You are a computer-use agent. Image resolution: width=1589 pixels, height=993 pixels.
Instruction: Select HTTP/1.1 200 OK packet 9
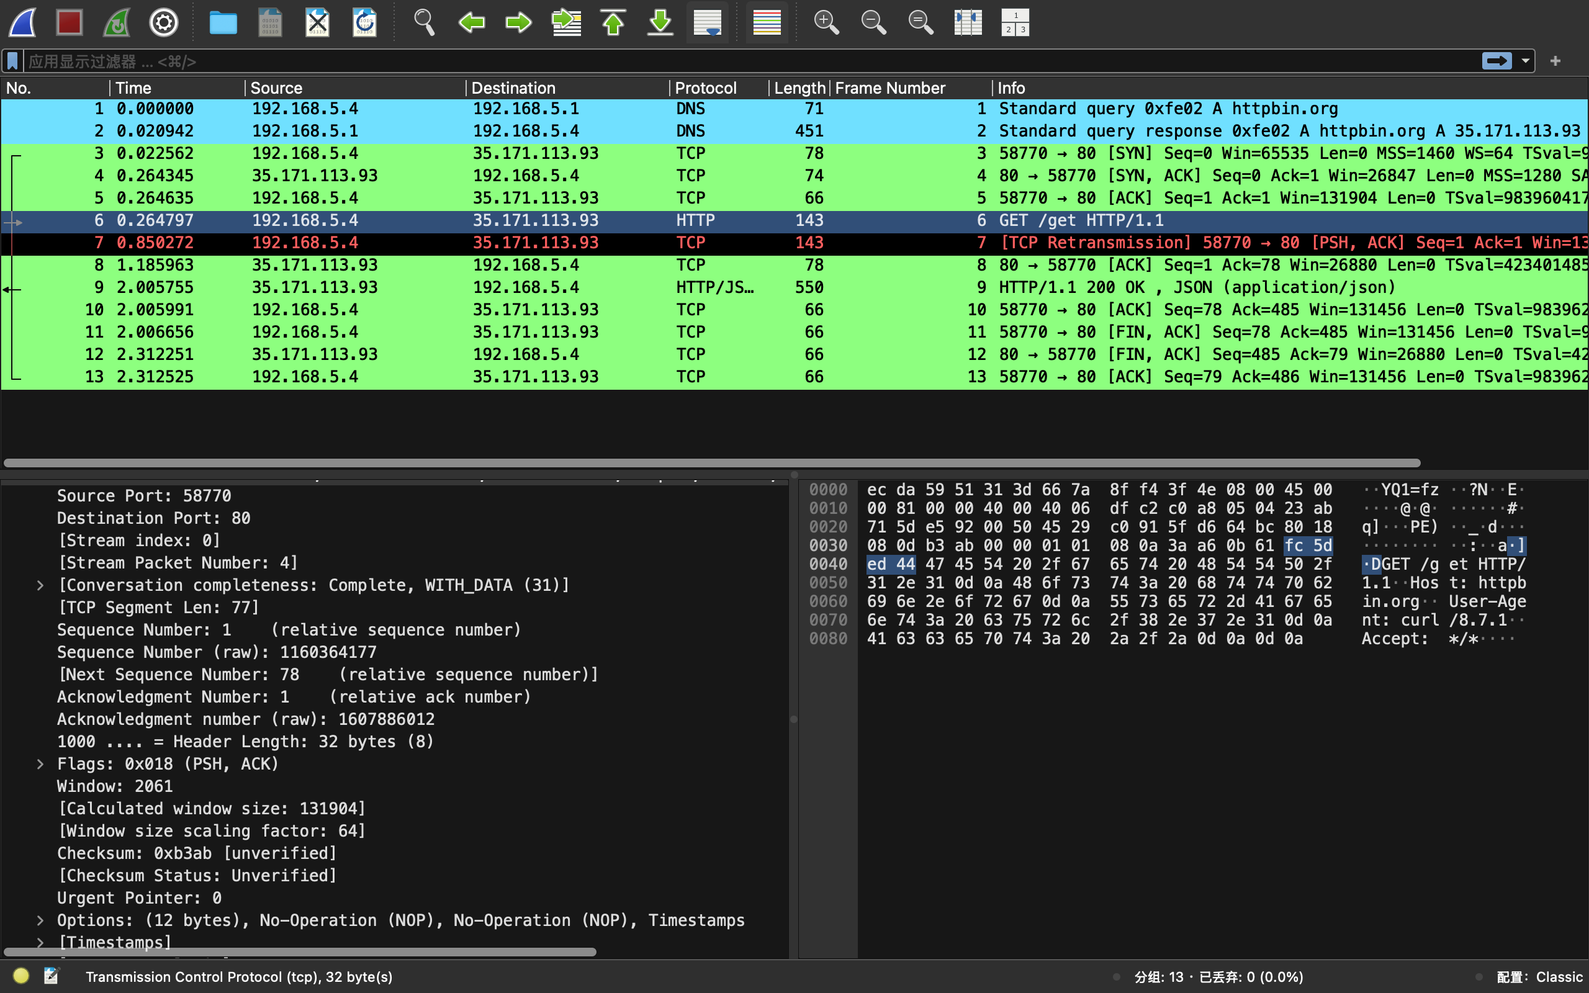pyautogui.click(x=794, y=287)
